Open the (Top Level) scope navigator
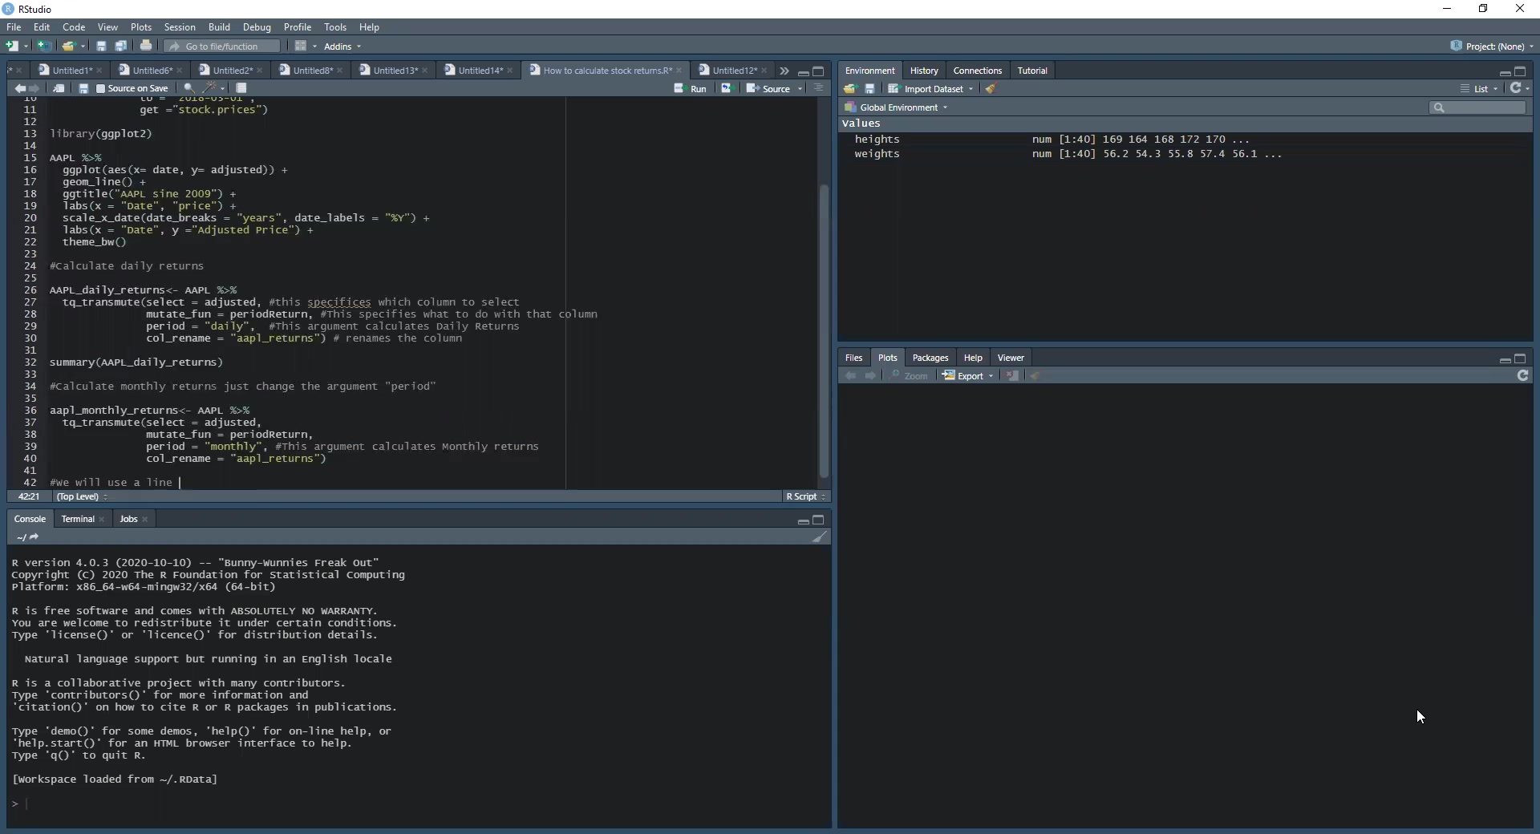 click(x=82, y=497)
